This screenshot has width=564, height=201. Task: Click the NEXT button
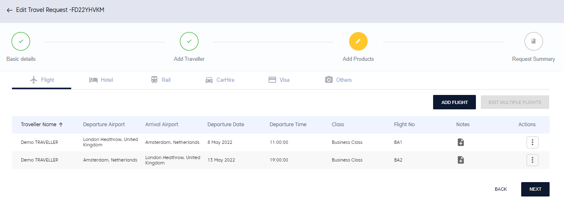point(535,189)
